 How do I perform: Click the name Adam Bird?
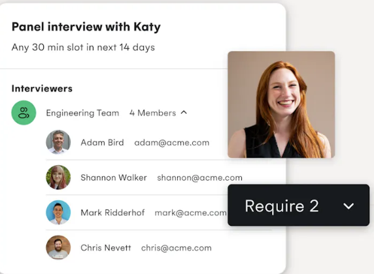[x=102, y=142]
